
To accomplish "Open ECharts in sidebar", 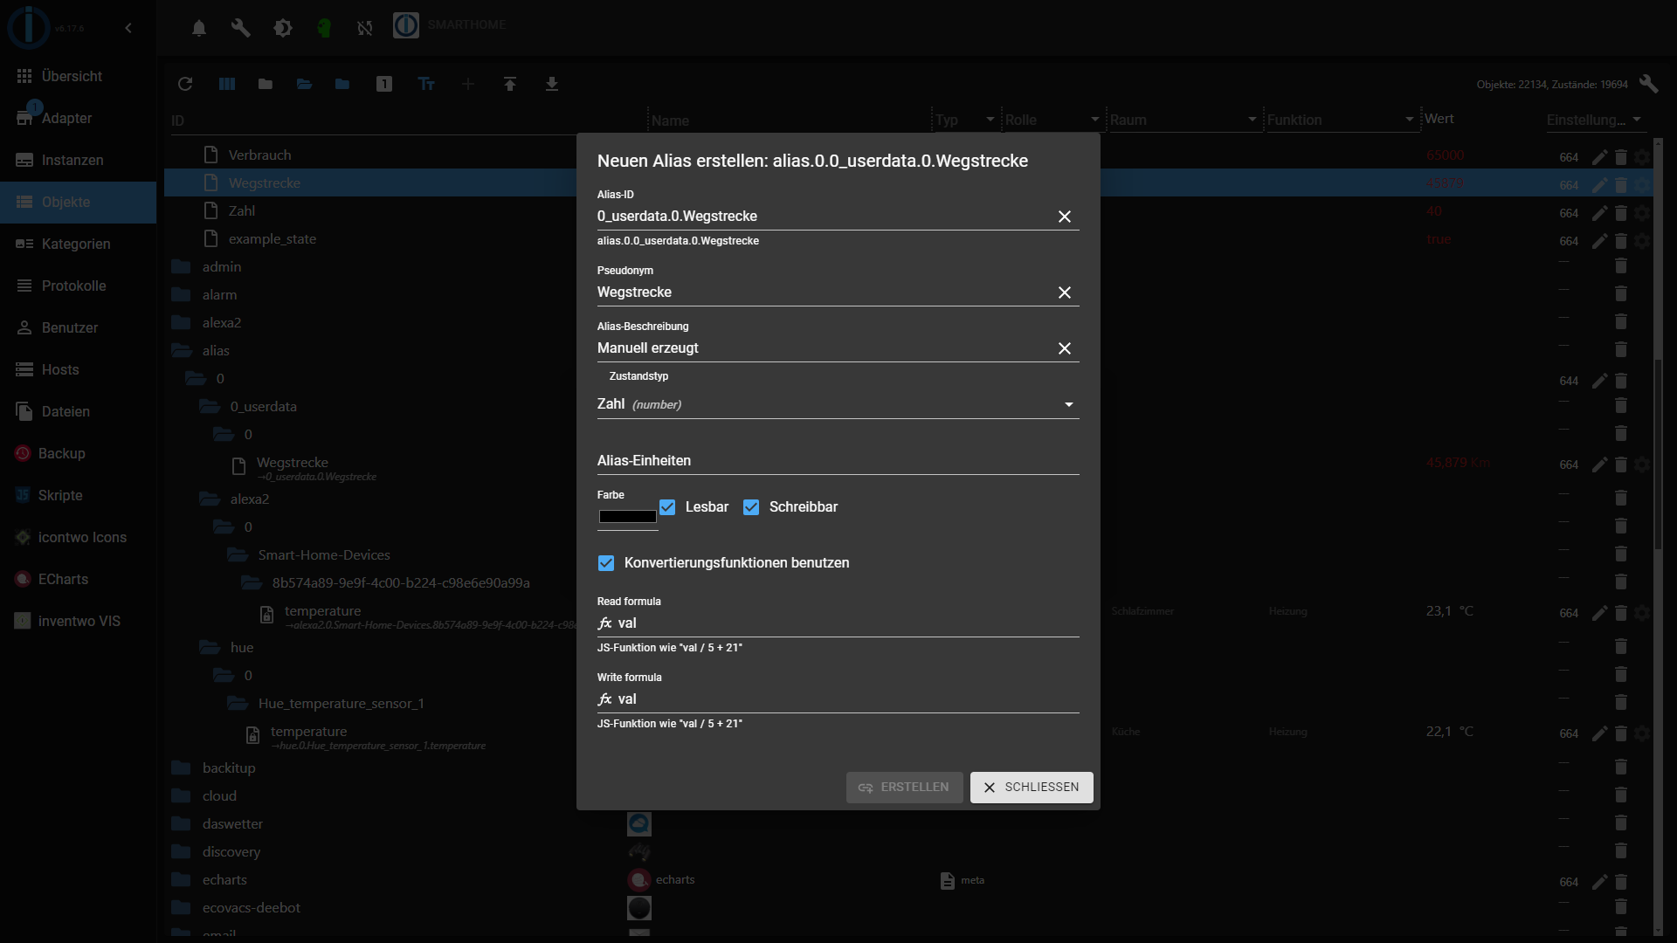I will [x=78, y=579].
